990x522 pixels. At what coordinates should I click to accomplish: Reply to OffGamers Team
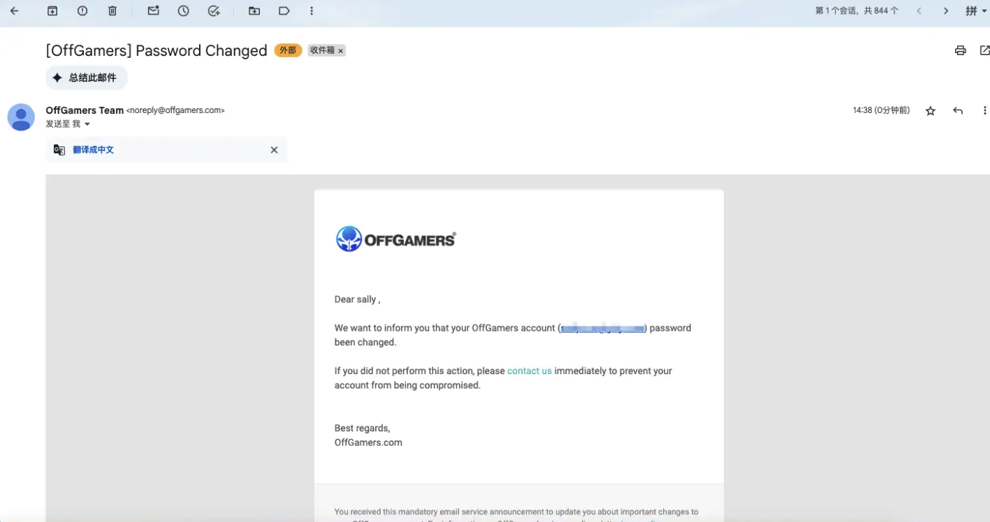click(x=958, y=111)
